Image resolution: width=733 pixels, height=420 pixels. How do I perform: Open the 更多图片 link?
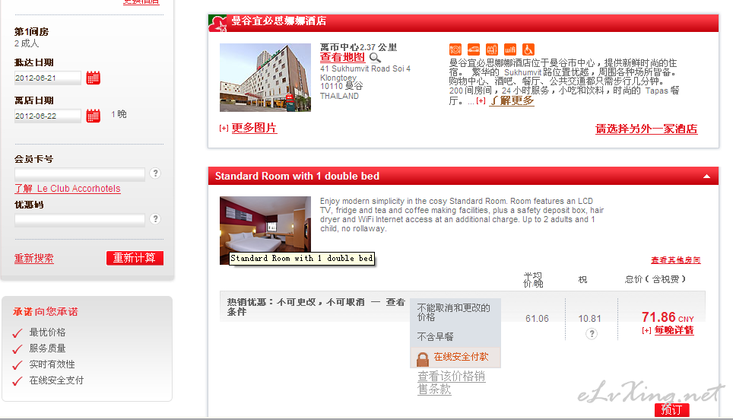tap(254, 128)
